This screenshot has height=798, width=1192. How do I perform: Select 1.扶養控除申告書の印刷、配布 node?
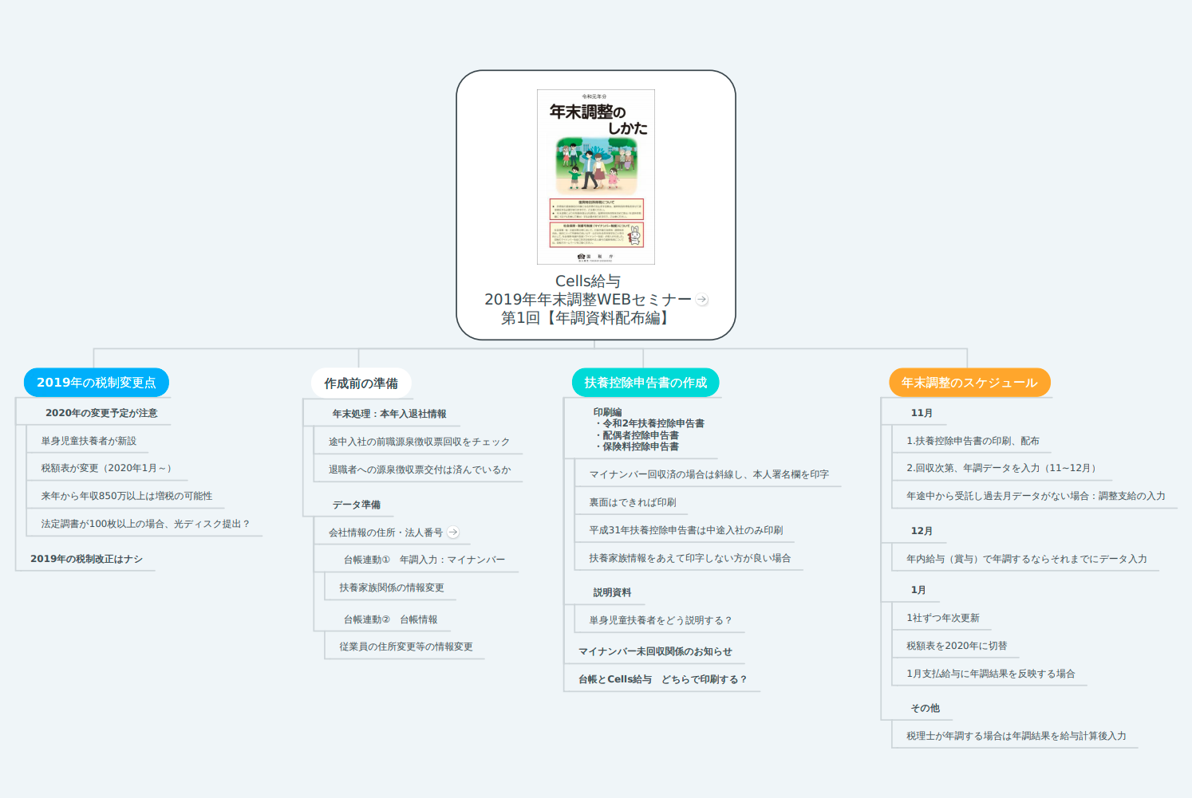click(973, 441)
